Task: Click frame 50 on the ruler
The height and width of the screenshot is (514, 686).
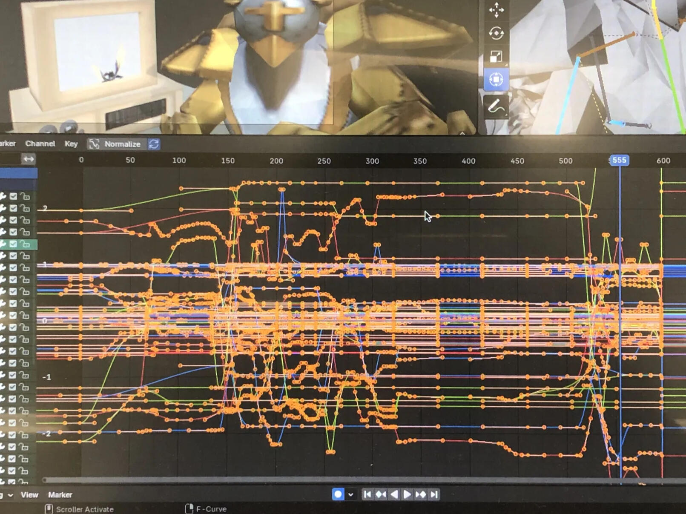Action: [130, 160]
